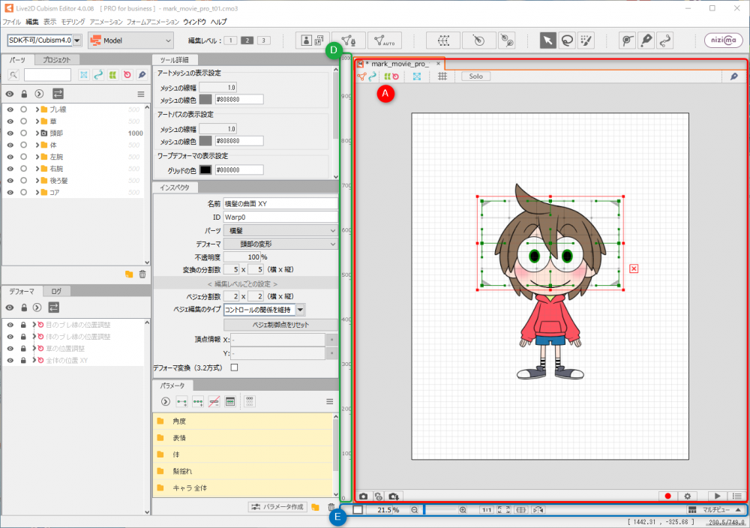Toggle visibility of 頭部 part
The image size is (750, 528).
(x=10, y=133)
